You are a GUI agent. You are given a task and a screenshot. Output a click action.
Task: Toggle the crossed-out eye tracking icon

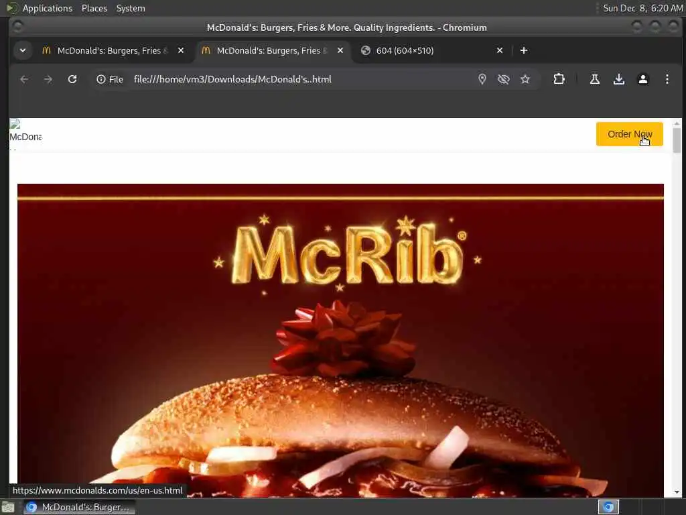click(504, 79)
